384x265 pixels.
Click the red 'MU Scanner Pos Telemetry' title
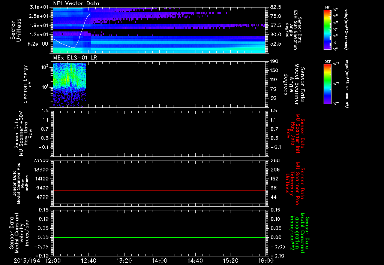(x=295, y=183)
